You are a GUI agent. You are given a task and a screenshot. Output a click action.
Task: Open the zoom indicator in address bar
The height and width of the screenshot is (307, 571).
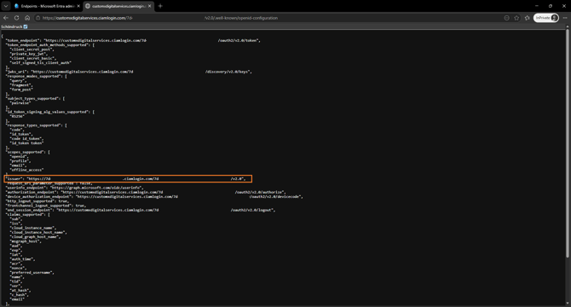click(x=506, y=18)
